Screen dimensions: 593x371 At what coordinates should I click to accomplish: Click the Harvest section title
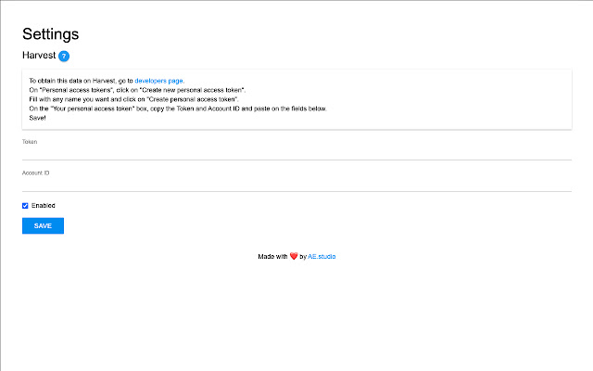pyautogui.click(x=39, y=56)
